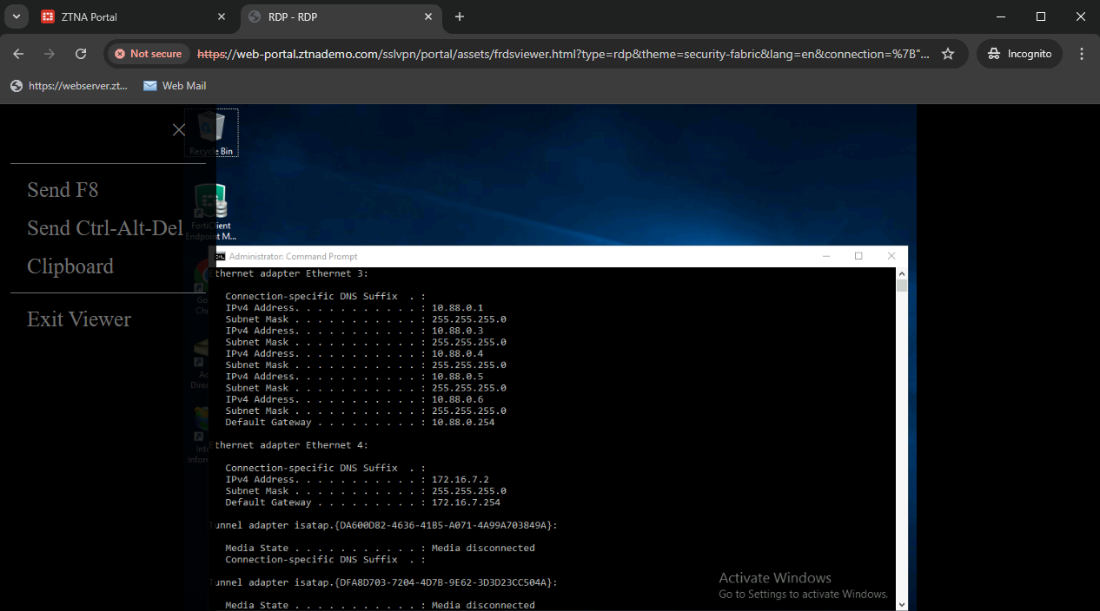Open the FortiClient Endpoint Management desktop icon
1100x611 pixels.
click(211, 210)
